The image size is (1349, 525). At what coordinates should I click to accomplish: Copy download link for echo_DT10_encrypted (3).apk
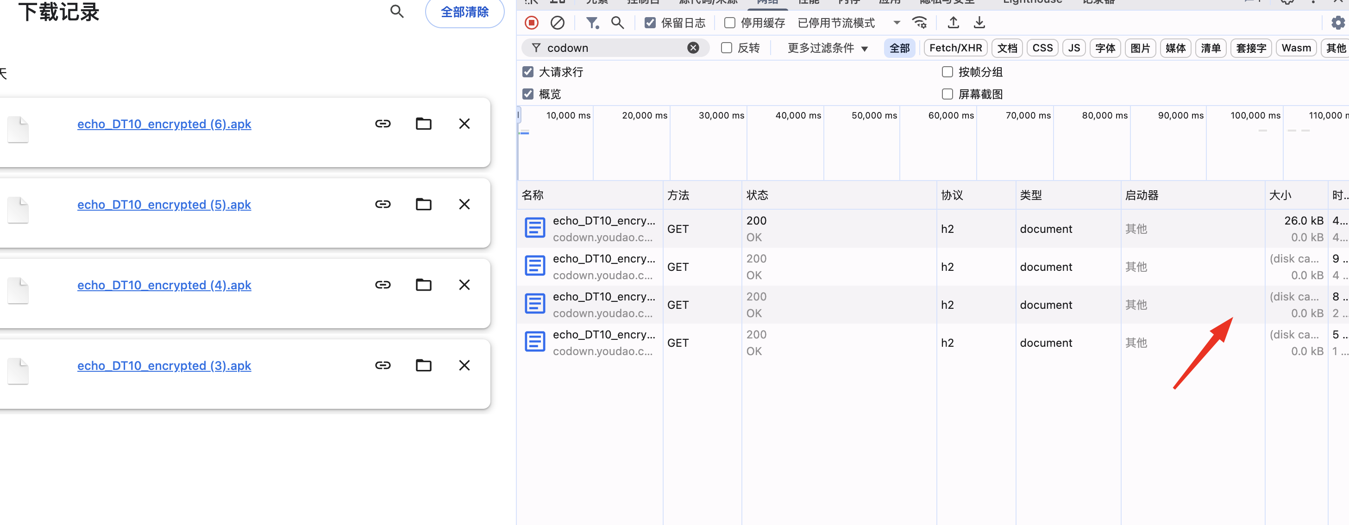[x=383, y=365]
